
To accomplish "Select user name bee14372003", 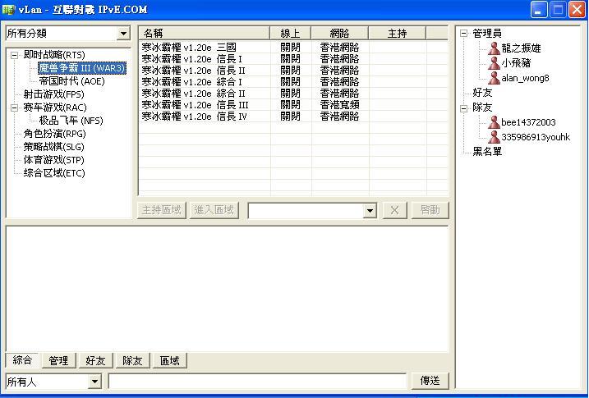I will [x=528, y=122].
